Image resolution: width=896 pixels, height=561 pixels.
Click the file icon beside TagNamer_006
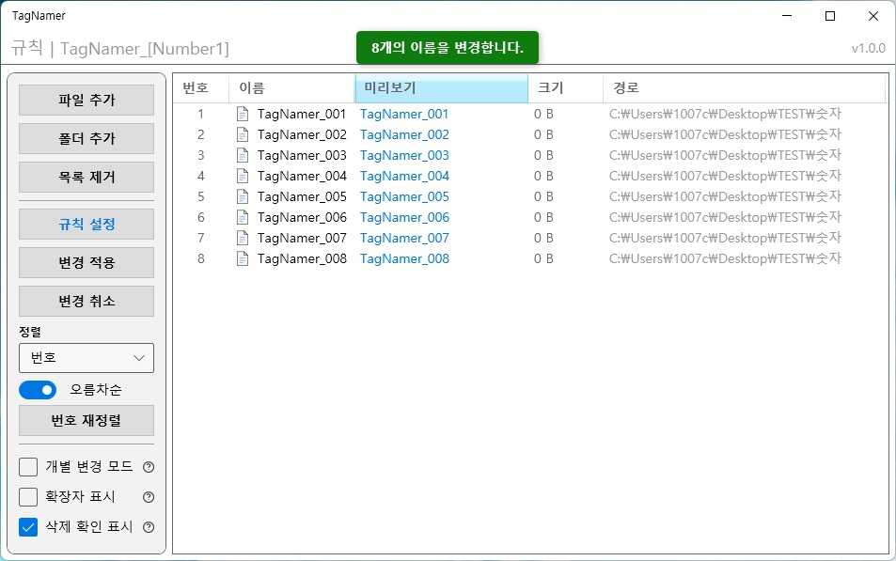click(243, 217)
